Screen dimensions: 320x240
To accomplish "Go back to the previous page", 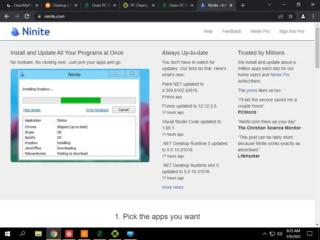I will click(x=7, y=16).
